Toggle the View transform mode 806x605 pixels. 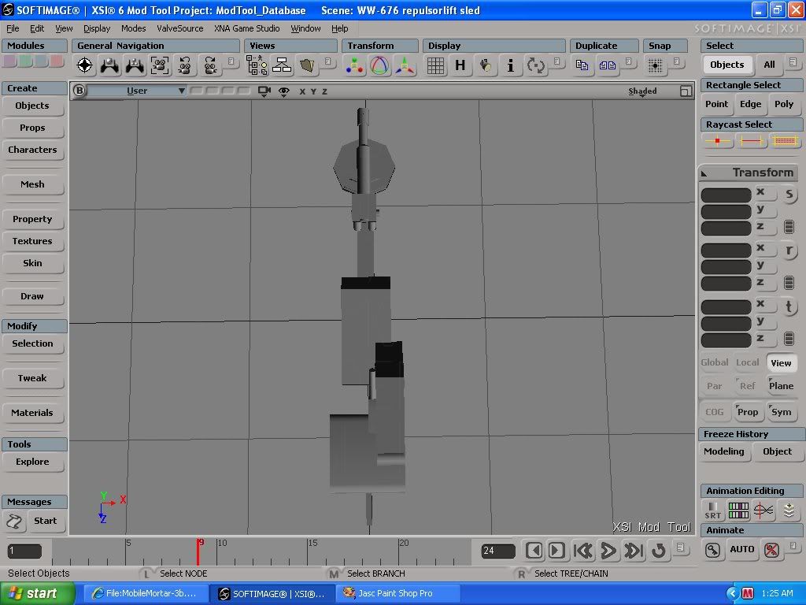point(781,362)
